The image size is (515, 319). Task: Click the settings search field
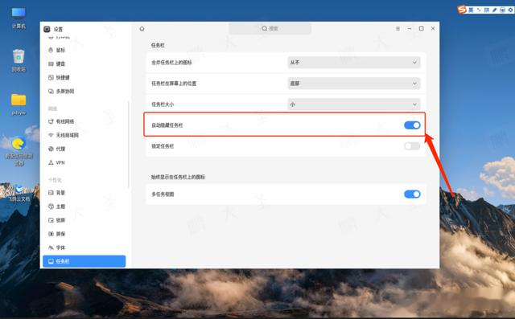point(270,29)
